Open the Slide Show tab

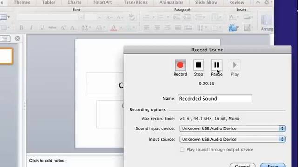point(206,2)
